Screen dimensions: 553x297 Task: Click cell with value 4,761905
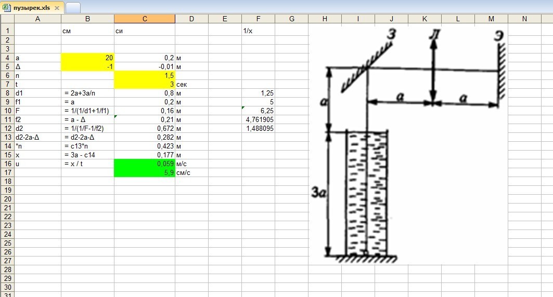click(x=258, y=119)
